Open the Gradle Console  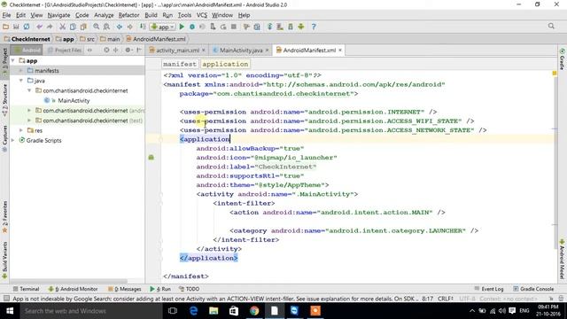[533, 289]
